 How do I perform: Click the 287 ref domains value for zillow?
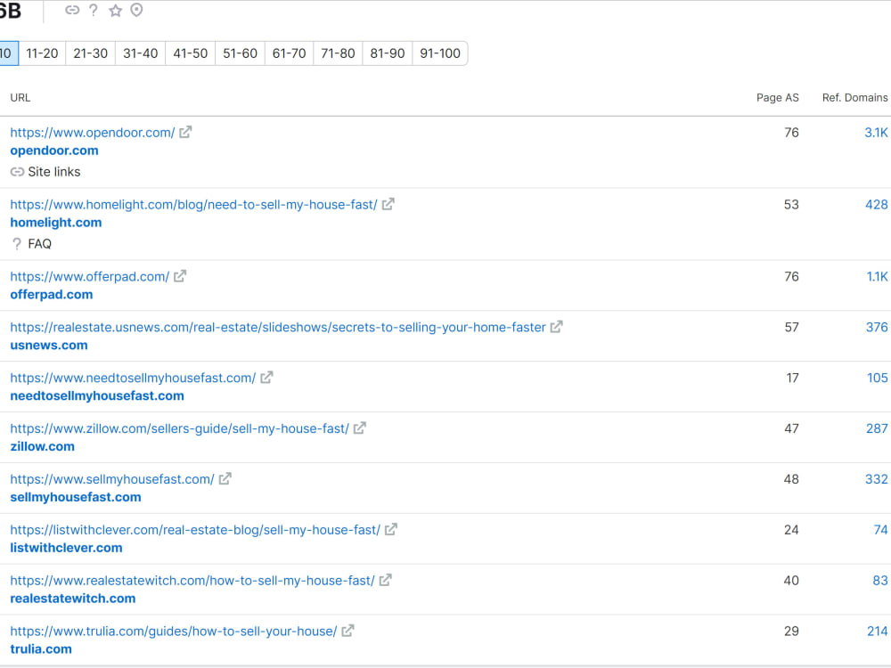[877, 428]
